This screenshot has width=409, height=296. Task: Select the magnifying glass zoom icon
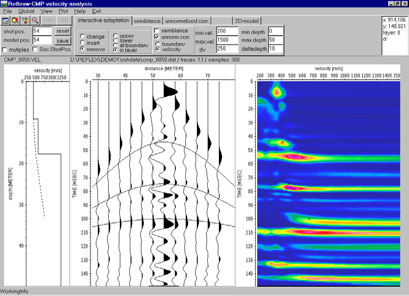pos(35,20)
